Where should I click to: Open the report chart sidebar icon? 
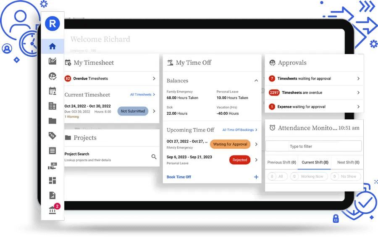[x=52, y=195]
